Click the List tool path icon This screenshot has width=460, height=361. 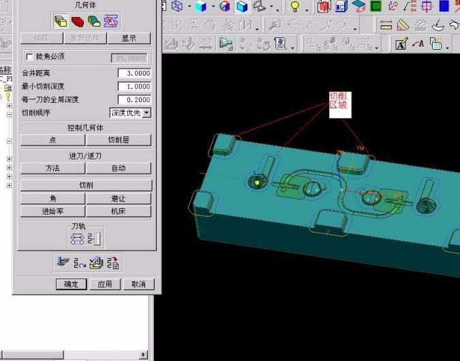(112, 262)
